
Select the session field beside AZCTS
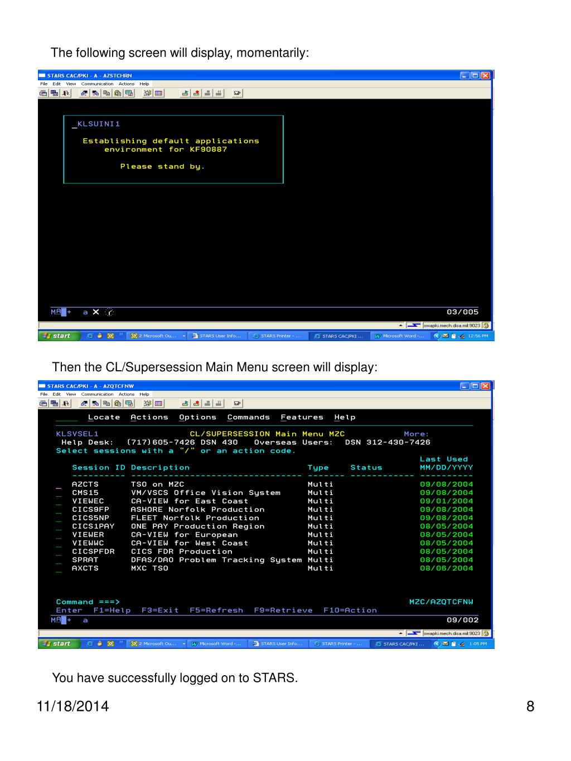pos(59,484)
